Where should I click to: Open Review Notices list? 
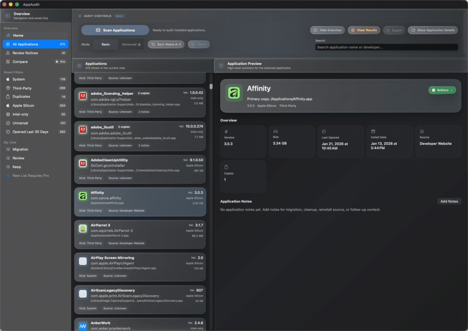pos(36,53)
